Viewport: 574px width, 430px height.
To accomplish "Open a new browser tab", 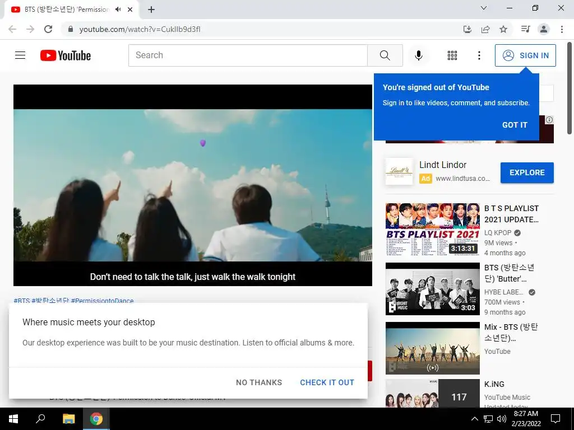I will (151, 10).
